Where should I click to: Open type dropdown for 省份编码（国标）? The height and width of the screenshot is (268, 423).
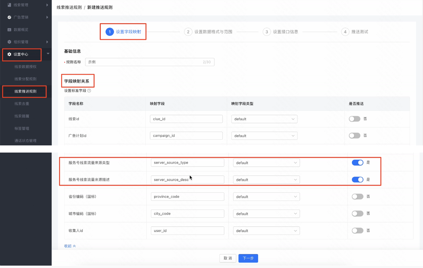click(266, 196)
